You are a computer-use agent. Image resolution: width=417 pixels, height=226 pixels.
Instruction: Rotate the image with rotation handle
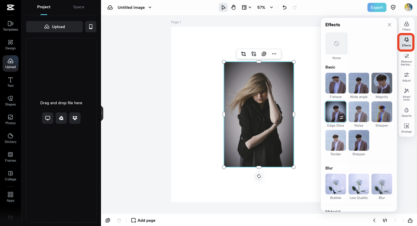(x=259, y=176)
